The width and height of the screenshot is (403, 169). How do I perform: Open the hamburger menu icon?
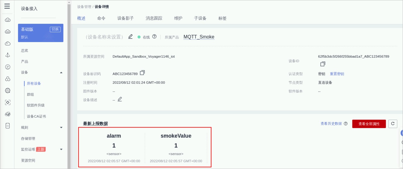7,6
